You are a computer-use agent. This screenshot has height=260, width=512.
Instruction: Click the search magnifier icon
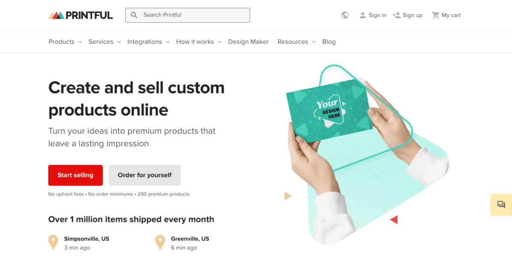click(134, 15)
